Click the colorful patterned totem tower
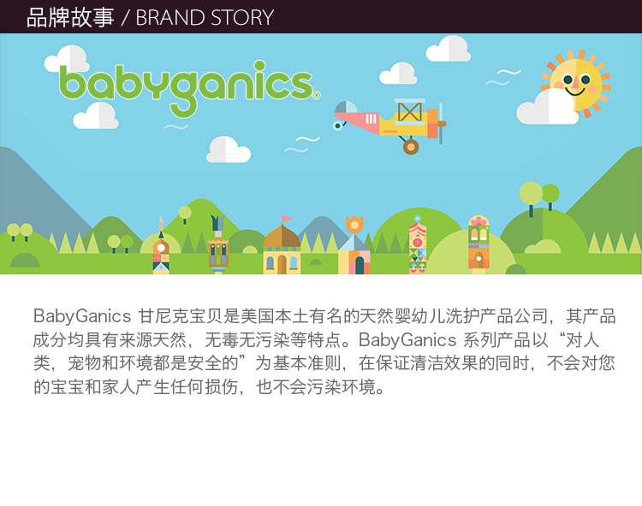642x506 pixels. click(418, 244)
